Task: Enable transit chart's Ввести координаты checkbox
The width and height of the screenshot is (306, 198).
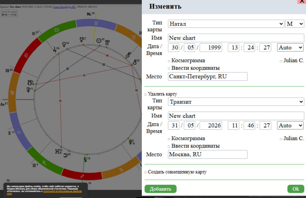Action: click(x=169, y=146)
